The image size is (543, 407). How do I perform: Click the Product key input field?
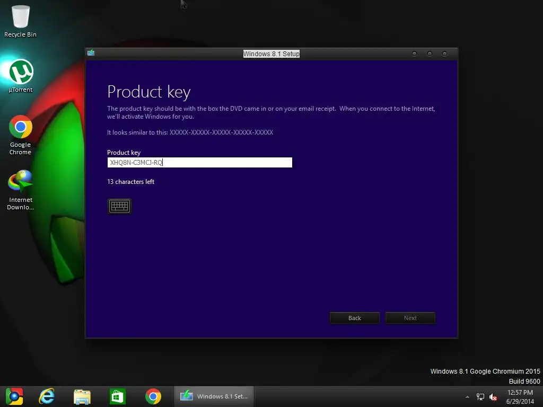point(200,162)
